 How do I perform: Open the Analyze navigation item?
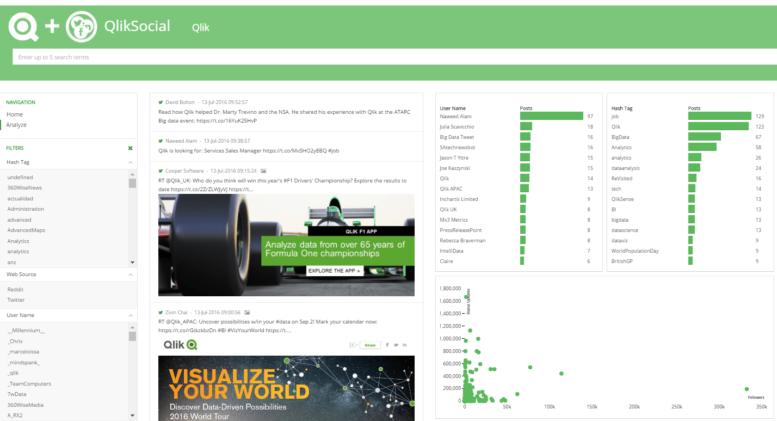click(16, 124)
